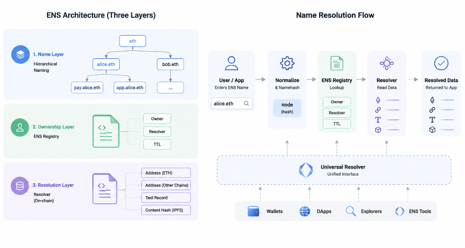Click the node (hash) box

(x=287, y=108)
